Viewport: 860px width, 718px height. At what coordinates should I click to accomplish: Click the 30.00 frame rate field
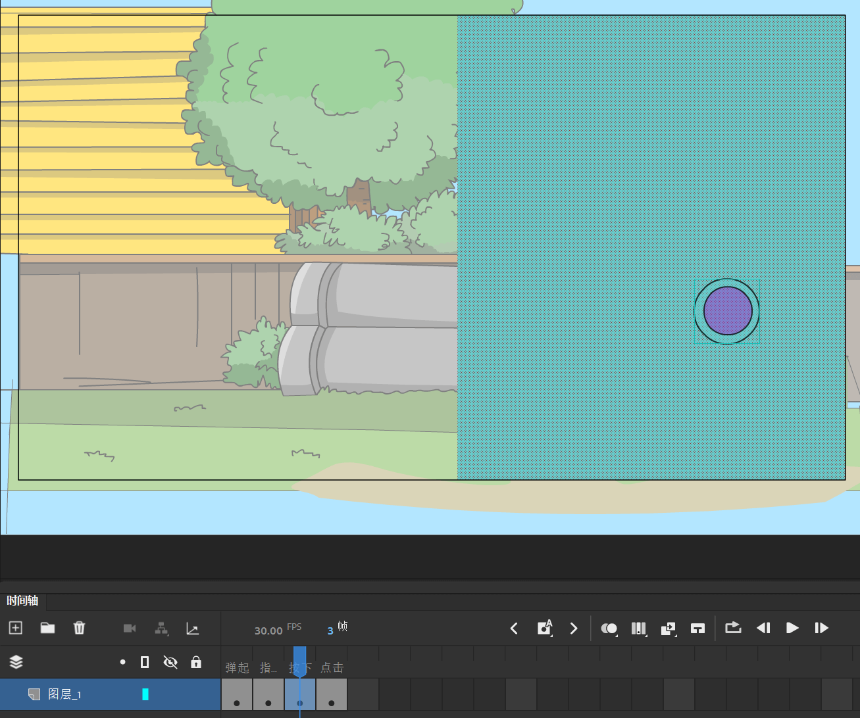pos(268,631)
